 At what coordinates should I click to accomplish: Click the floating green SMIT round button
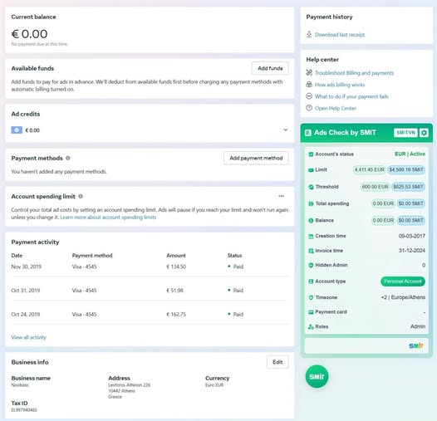[x=317, y=376]
